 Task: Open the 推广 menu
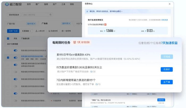pyautogui.click(x=37, y=4)
